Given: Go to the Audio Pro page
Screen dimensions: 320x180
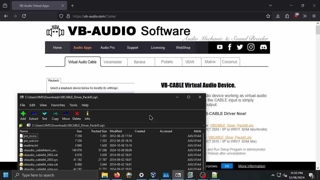Looking at the screenshot, I should point(107,47).
